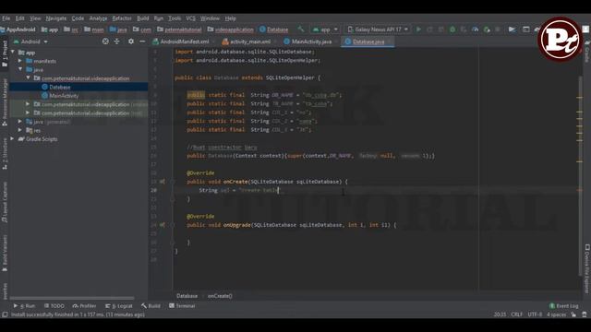
Task: Open the app run configuration dropdown
Action: coord(325,30)
